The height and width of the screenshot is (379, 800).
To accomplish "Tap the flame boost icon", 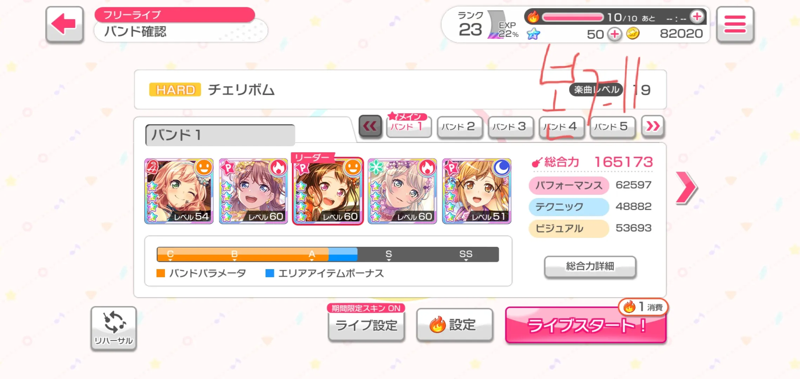I will tap(533, 16).
